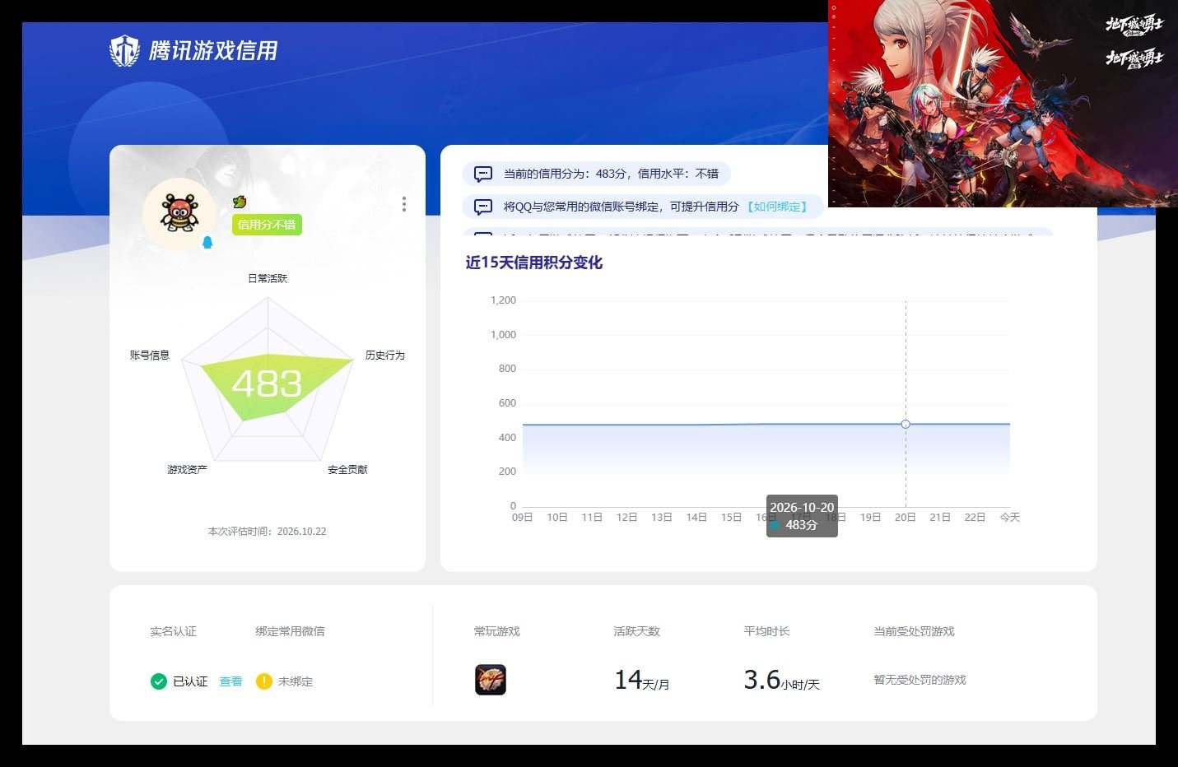Click the frequently played game icon

point(491,680)
